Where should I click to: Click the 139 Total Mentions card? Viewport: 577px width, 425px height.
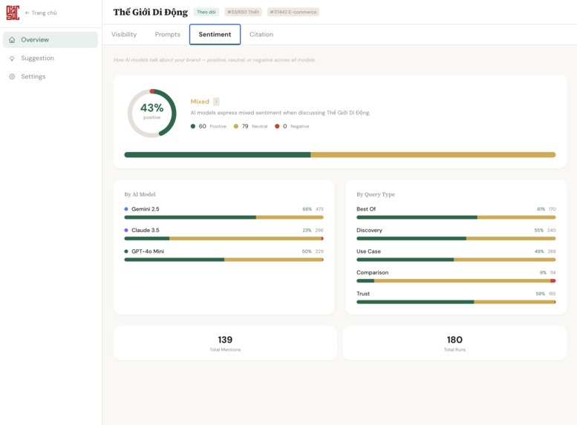(225, 343)
